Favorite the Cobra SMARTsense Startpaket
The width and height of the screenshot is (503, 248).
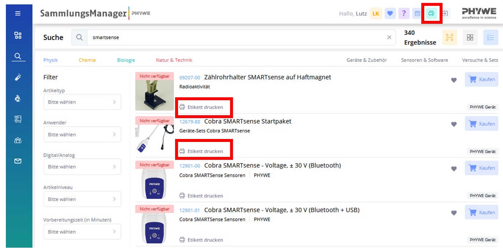point(454,124)
